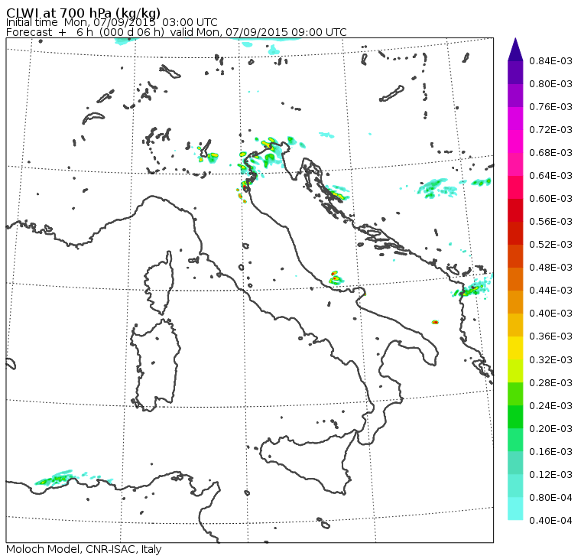
Task: Click the 0.20E-03 colorbar label
Action: tap(550, 429)
